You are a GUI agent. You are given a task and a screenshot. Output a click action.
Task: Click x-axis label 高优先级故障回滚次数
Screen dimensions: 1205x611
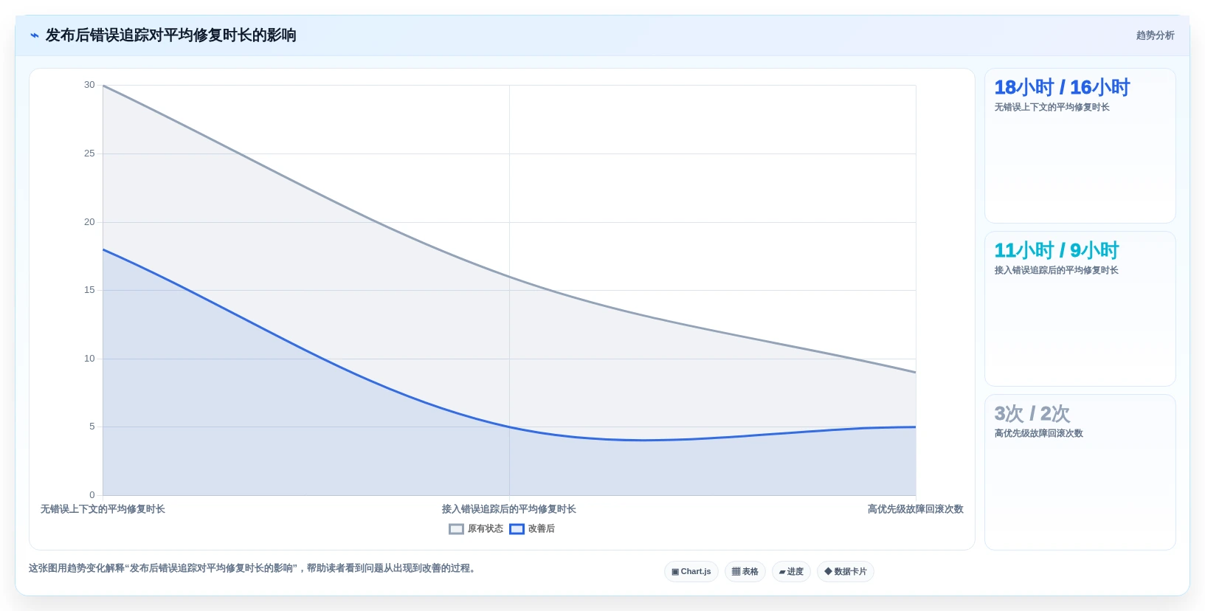point(915,509)
